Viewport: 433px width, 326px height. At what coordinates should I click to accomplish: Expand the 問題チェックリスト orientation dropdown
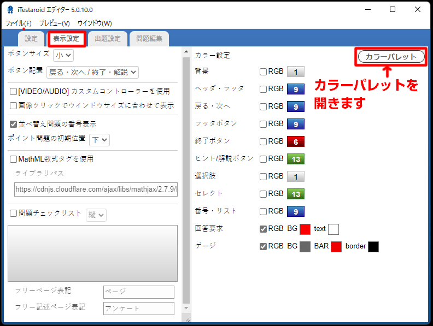96,215
